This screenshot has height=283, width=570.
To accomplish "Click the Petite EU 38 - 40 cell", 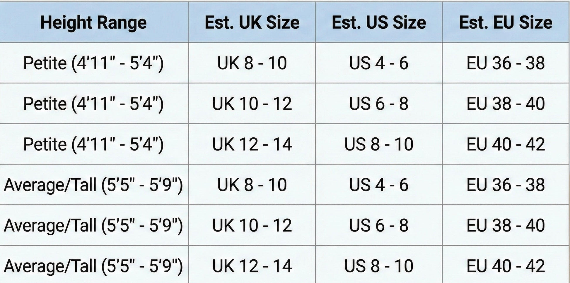I will (506, 103).
